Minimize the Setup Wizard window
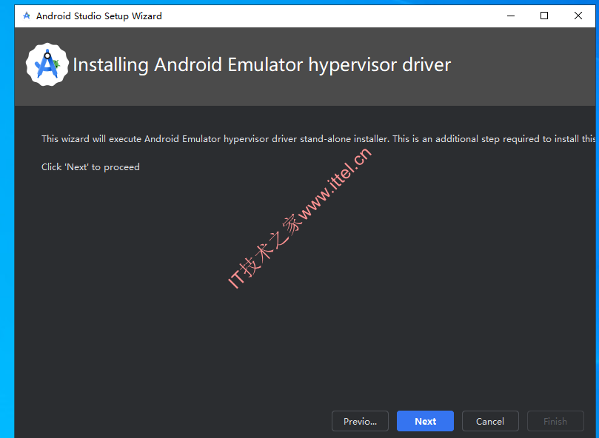 click(511, 16)
